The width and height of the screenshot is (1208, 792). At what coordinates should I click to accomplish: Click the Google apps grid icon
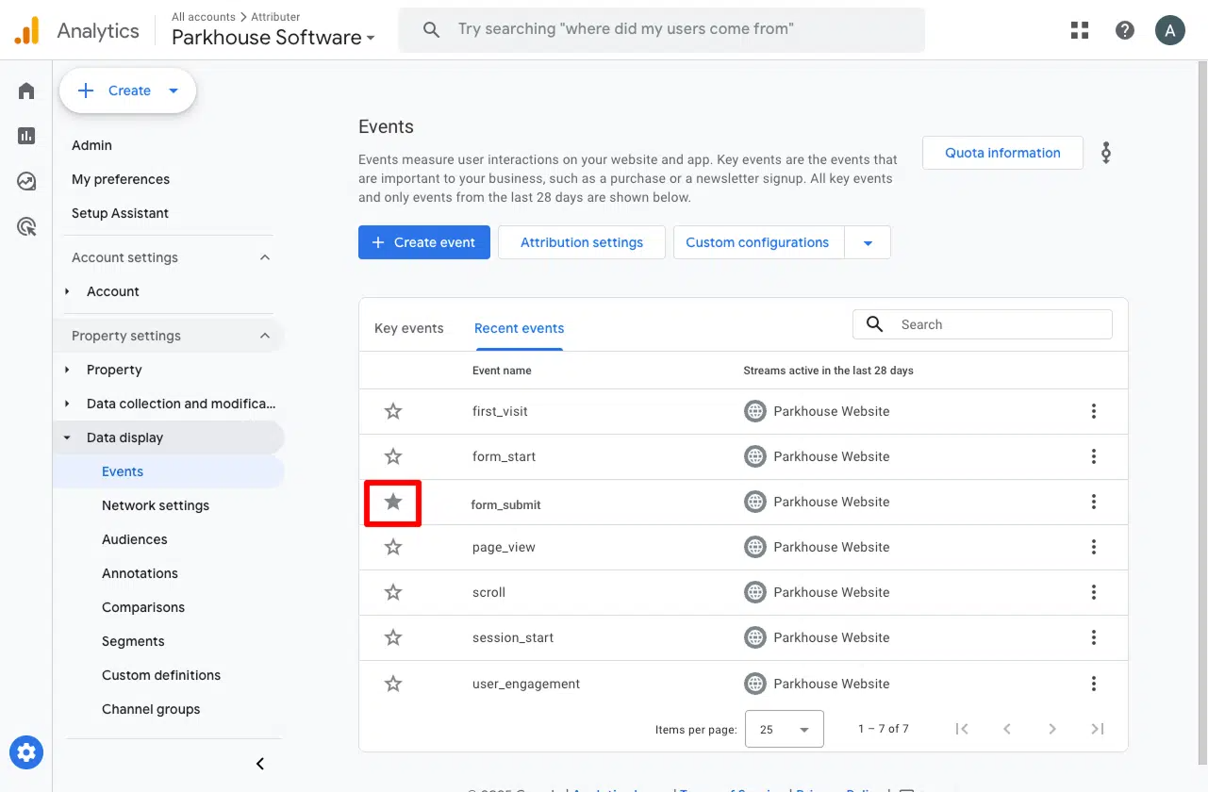coord(1079,29)
